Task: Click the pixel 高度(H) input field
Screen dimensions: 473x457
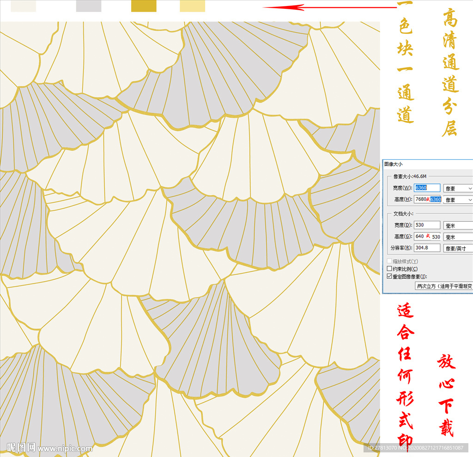Action: coord(427,199)
